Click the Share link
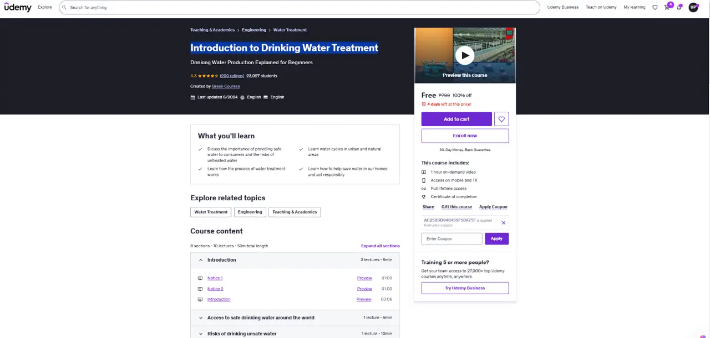The image size is (710, 338). pos(428,207)
